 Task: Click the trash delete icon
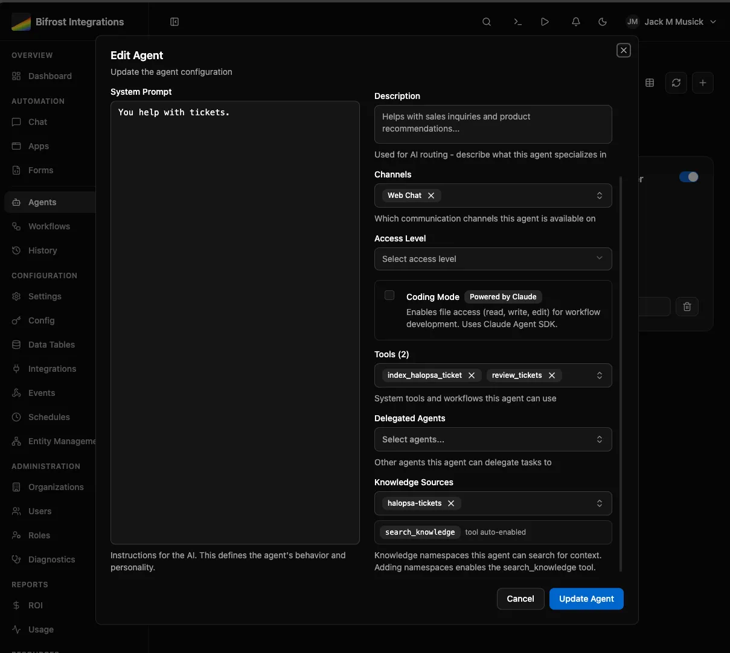pos(687,307)
